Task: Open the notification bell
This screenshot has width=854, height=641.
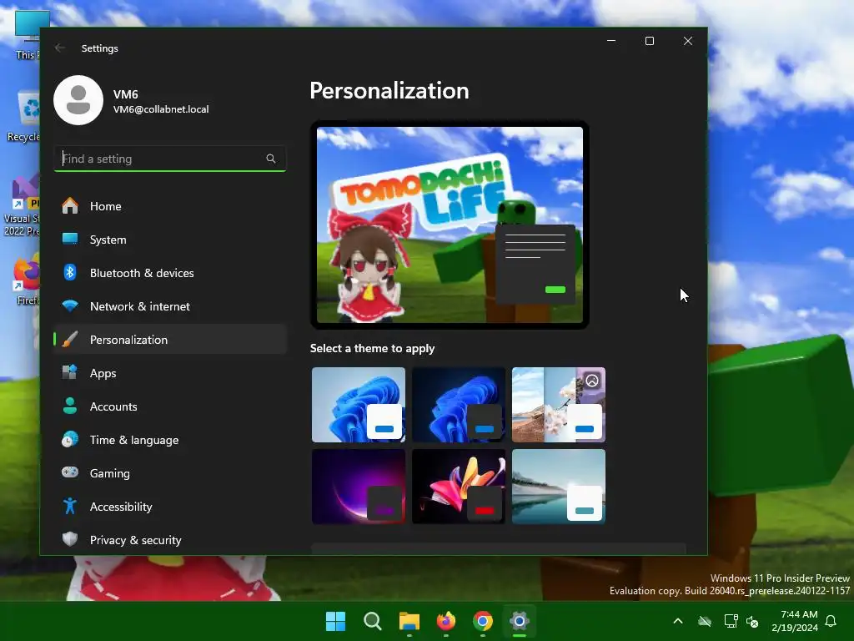Action: click(831, 621)
